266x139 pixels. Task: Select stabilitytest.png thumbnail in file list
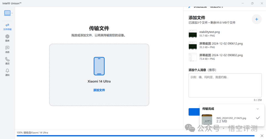click(x=193, y=34)
